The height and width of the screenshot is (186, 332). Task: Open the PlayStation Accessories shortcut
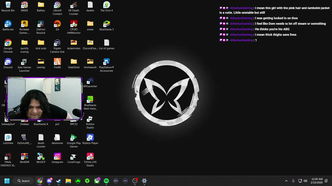pyautogui.click(x=107, y=65)
